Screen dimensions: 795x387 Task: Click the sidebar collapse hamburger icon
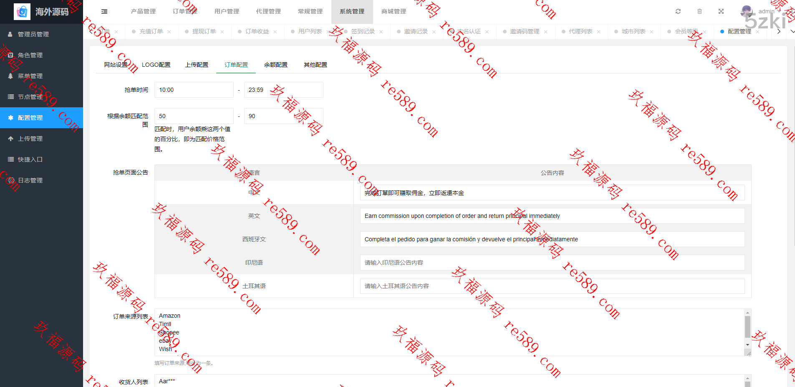[104, 12]
